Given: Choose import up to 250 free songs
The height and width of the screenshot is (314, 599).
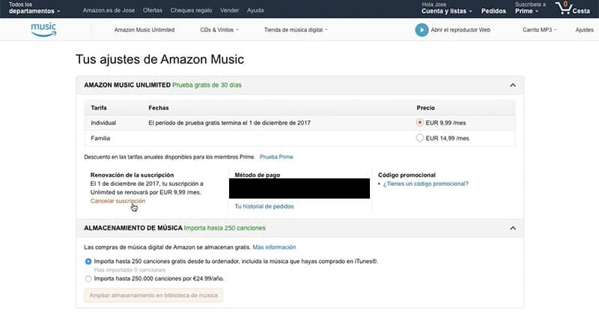Looking at the screenshot, I should 89,261.
